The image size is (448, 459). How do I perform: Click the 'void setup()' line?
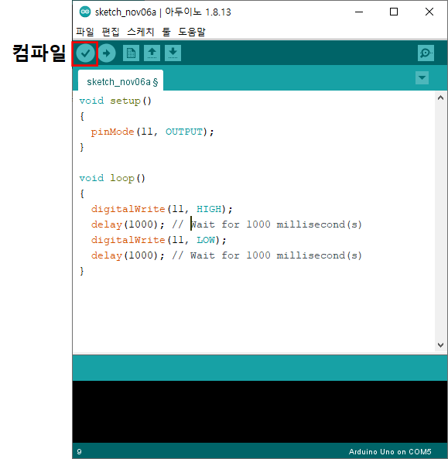[x=115, y=101]
